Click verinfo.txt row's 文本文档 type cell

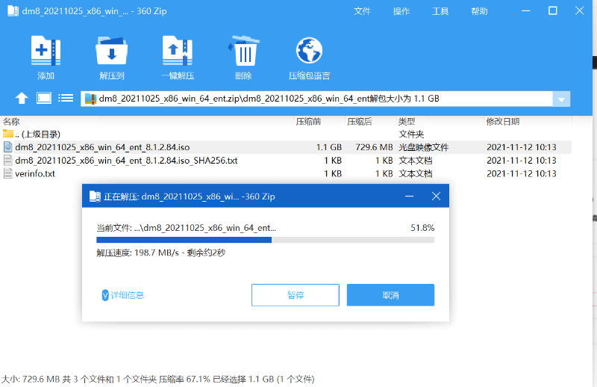point(415,174)
